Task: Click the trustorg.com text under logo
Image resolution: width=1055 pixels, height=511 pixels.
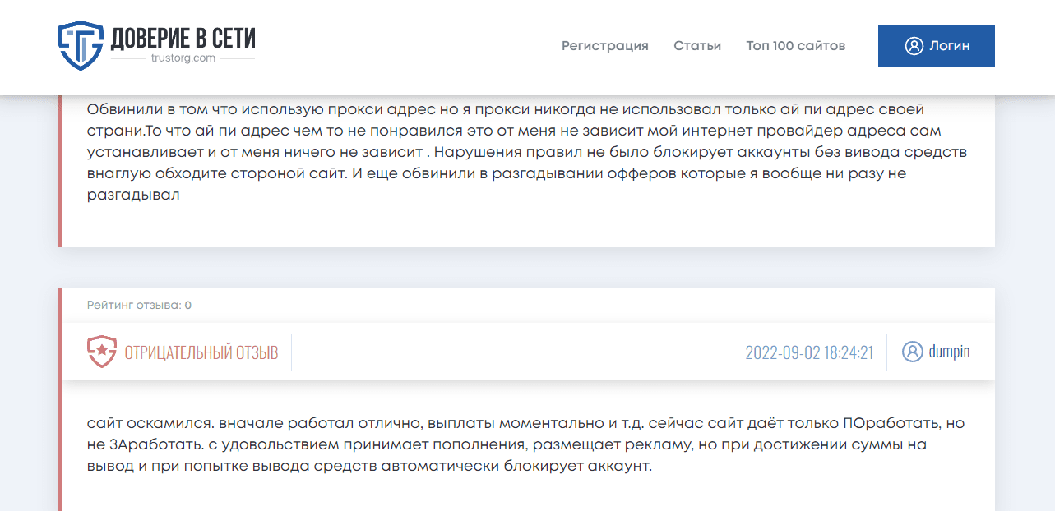Action: 183,58
